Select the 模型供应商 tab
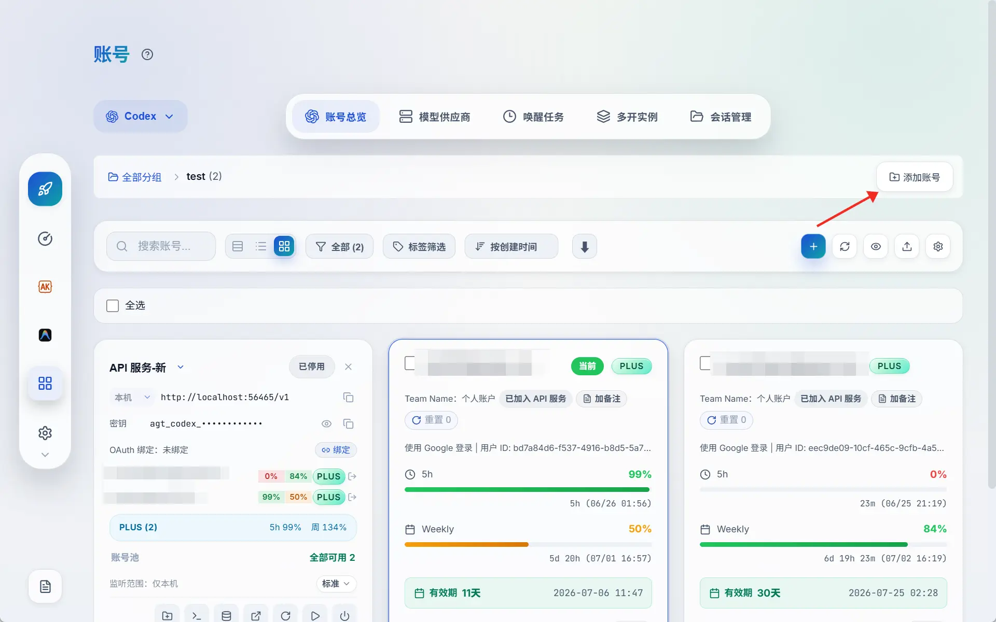The width and height of the screenshot is (996, 622). coord(435,117)
